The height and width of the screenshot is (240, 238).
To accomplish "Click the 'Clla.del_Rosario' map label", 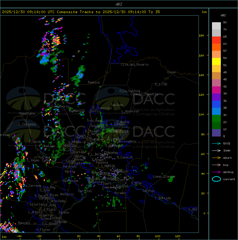I will pos(135,65).
